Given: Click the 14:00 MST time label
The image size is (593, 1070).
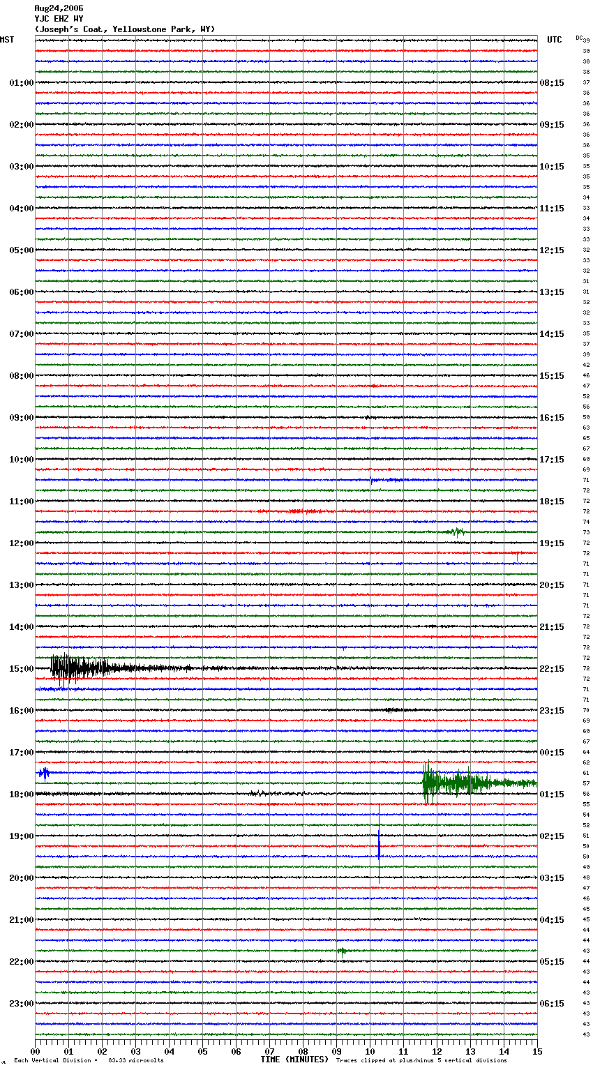Looking at the screenshot, I should pyautogui.click(x=22, y=627).
